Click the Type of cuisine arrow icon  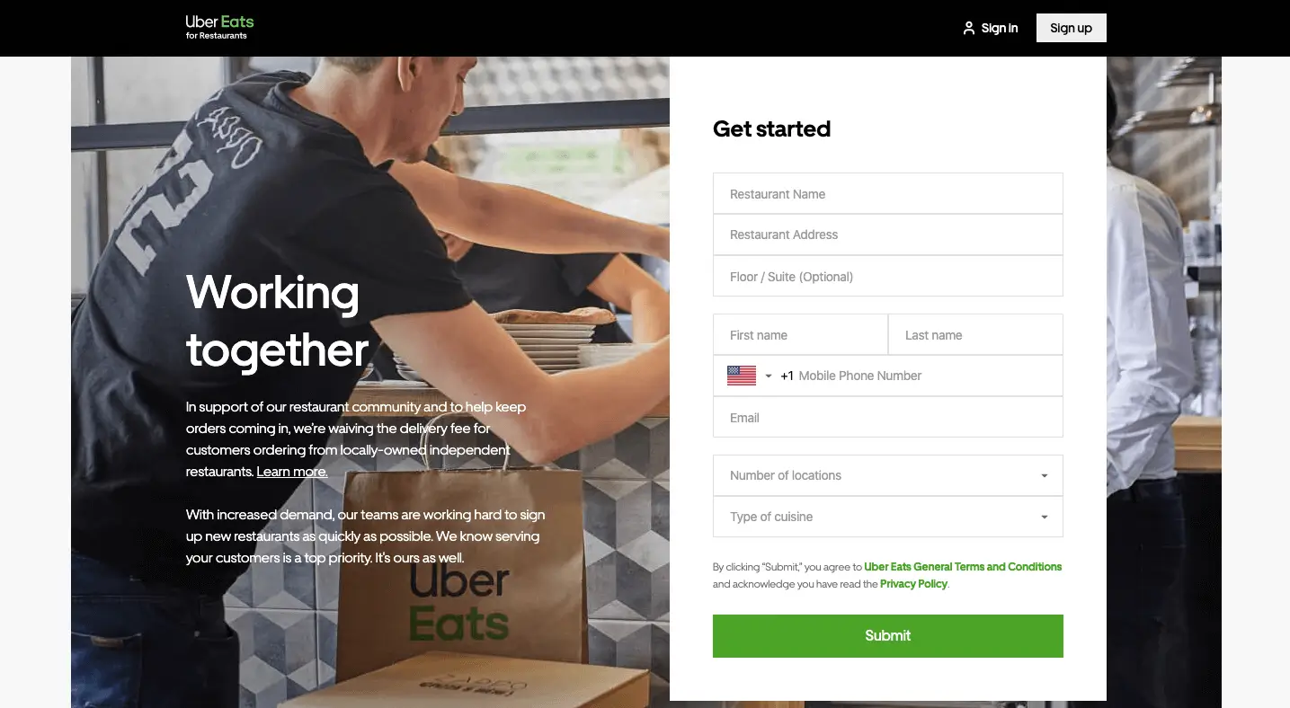point(1045,518)
